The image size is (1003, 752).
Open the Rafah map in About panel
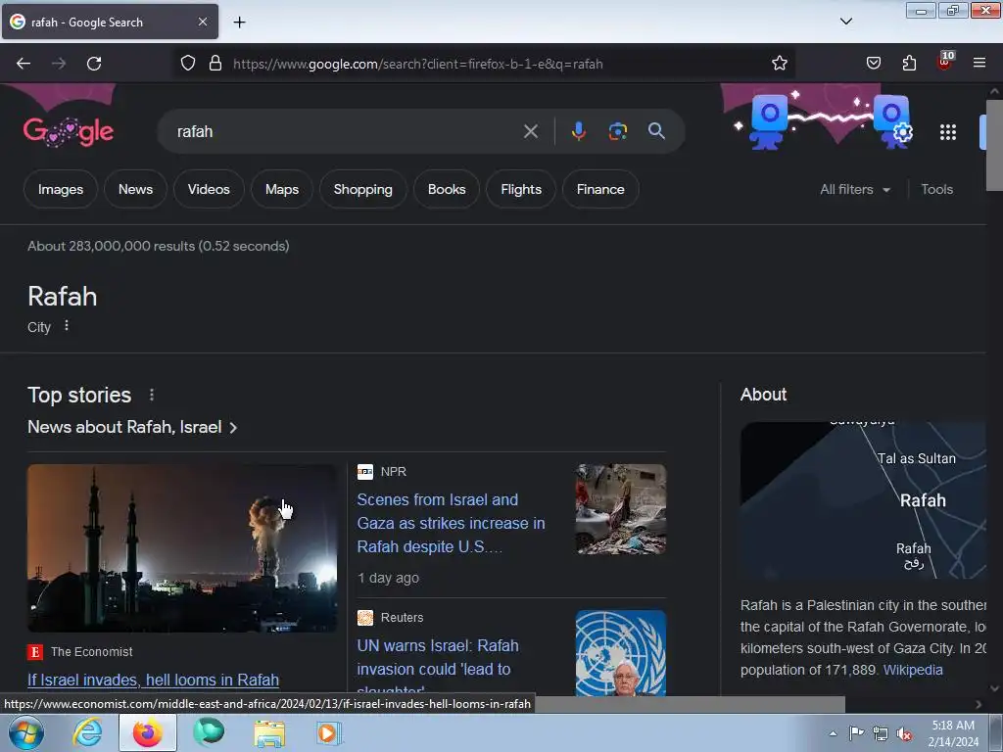(x=863, y=500)
